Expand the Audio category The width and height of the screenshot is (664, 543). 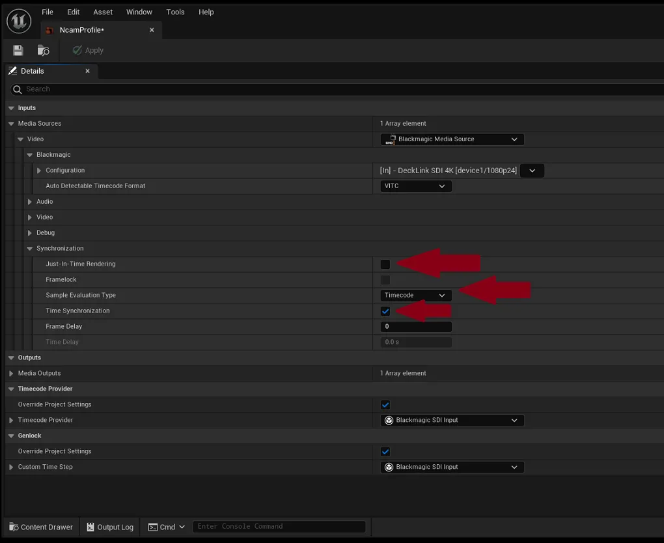30,202
